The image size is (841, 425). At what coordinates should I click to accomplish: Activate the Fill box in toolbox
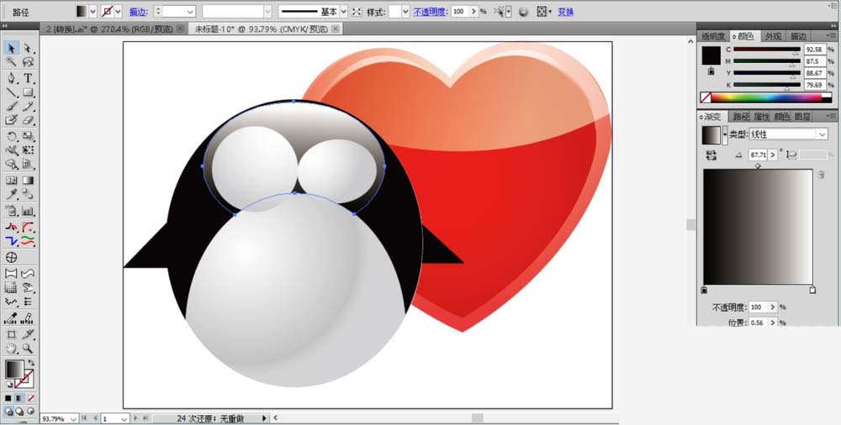point(14,370)
